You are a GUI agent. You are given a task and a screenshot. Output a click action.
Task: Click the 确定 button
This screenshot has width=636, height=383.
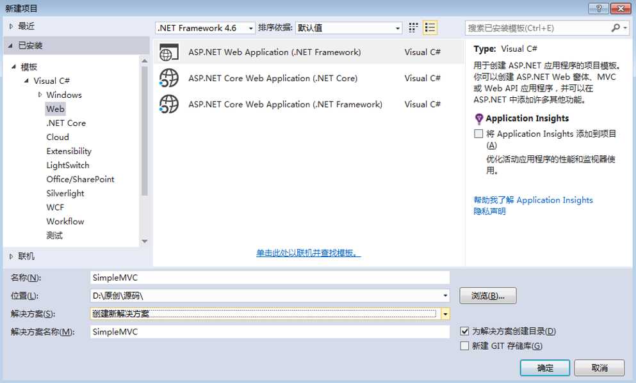tap(545, 368)
